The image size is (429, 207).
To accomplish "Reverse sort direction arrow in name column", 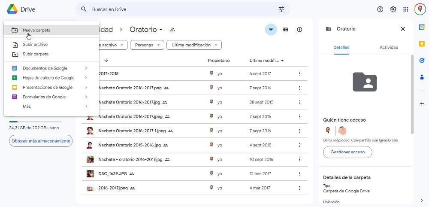I will tap(106, 60).
